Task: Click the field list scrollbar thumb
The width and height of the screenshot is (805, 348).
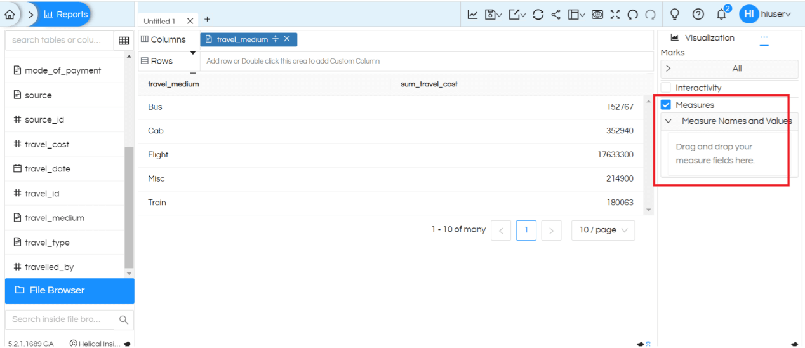Action: click(130, 207)
